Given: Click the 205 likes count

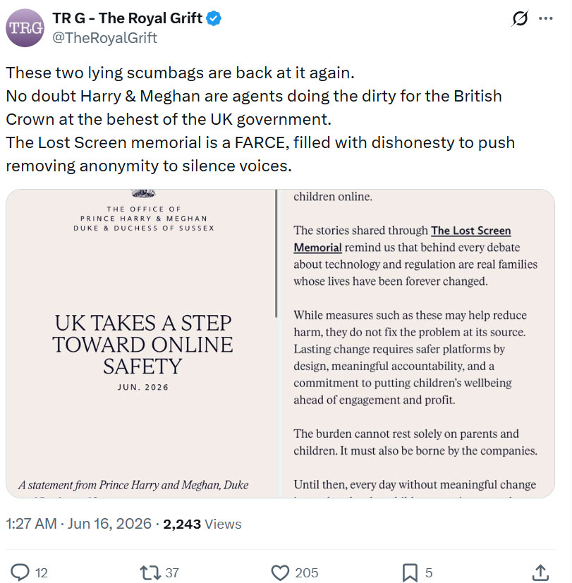Looking at the screenshot, I should coord(307,572).
